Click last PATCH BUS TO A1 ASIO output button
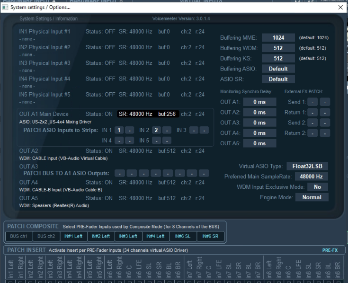 pos(204,173)
